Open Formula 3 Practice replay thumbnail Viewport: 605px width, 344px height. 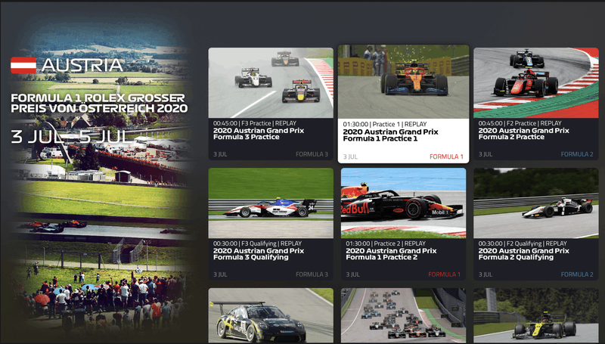click(x=271, y=83)
